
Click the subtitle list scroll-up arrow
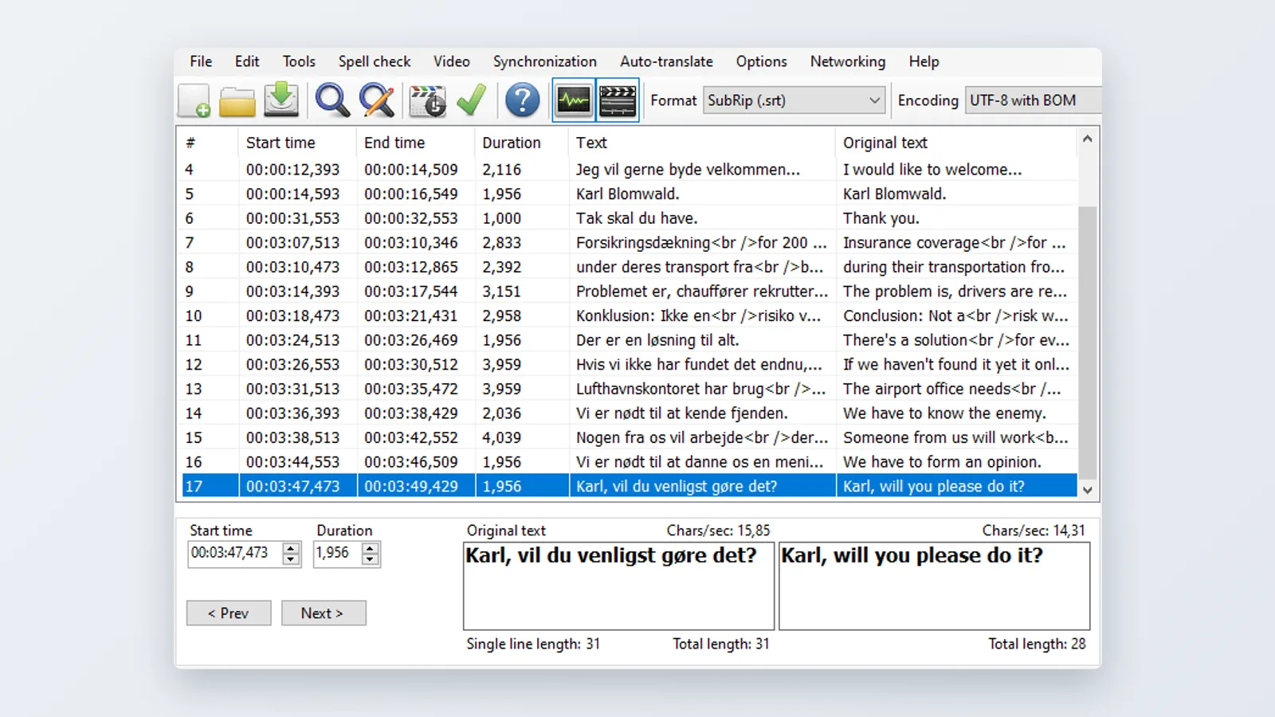coord(1087,139)
